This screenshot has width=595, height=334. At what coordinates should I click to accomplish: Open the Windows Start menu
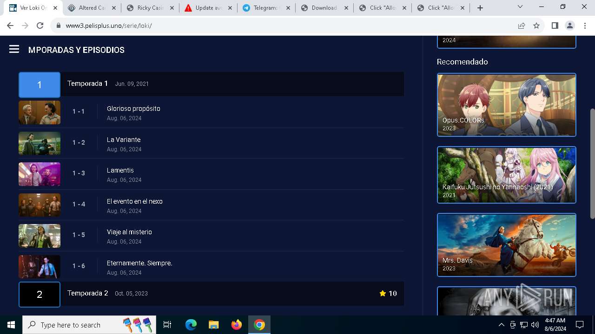[x=11, y=325]
